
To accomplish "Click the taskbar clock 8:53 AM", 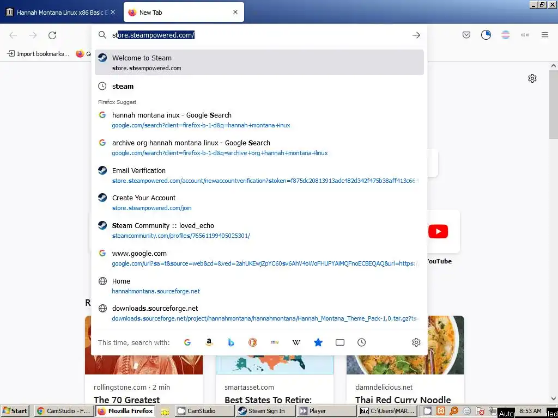I will [530, 410].
